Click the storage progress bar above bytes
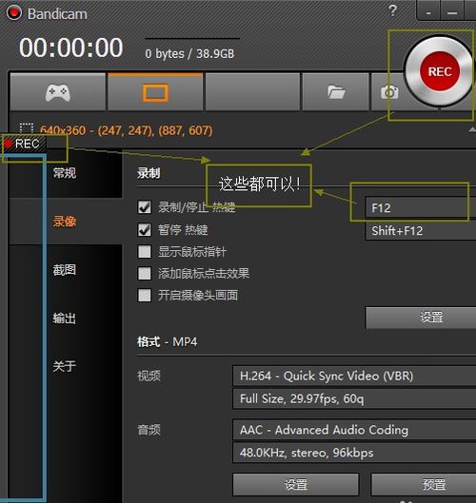The image size is (476, 503). click(x=192, y=38)
